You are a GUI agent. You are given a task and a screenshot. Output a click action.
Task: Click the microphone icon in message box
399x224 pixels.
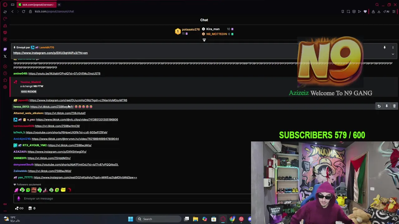[18, 198]
